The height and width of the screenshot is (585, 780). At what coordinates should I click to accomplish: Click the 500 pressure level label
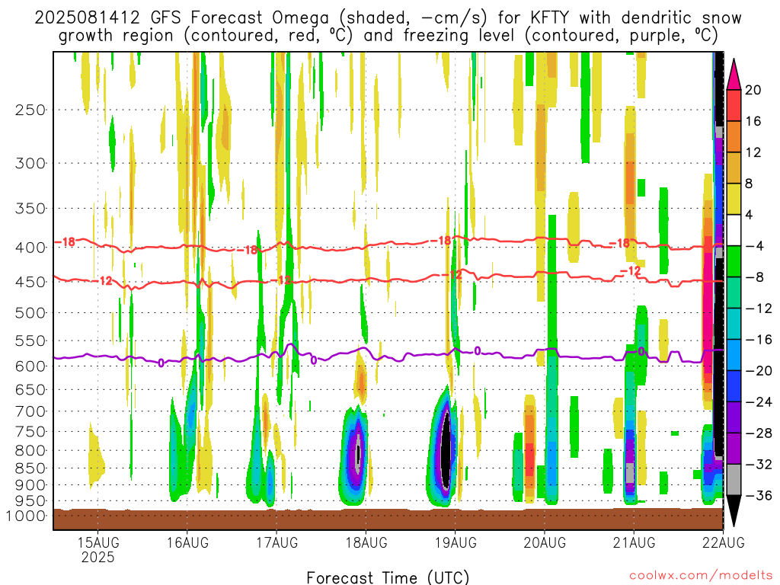pos(30,313)
